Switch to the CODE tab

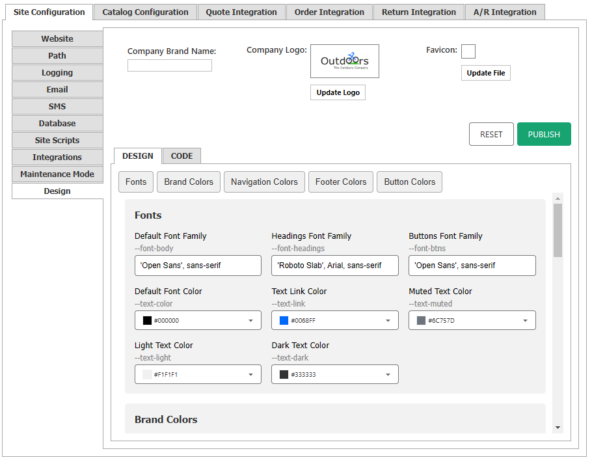coord(182,156)
